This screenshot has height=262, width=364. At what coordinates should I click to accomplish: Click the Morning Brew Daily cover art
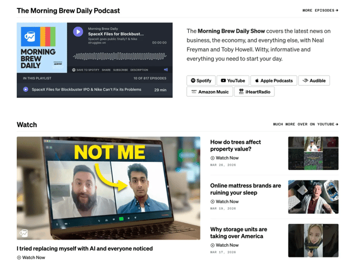pos(42,48)
